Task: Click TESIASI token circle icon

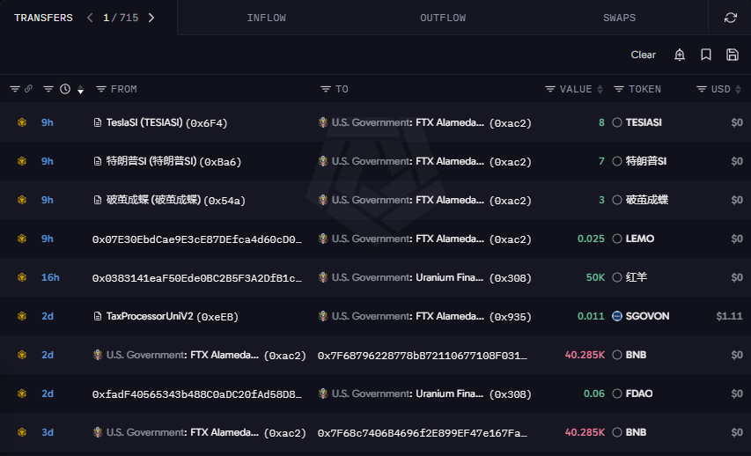Action: [x=617, y=122]
